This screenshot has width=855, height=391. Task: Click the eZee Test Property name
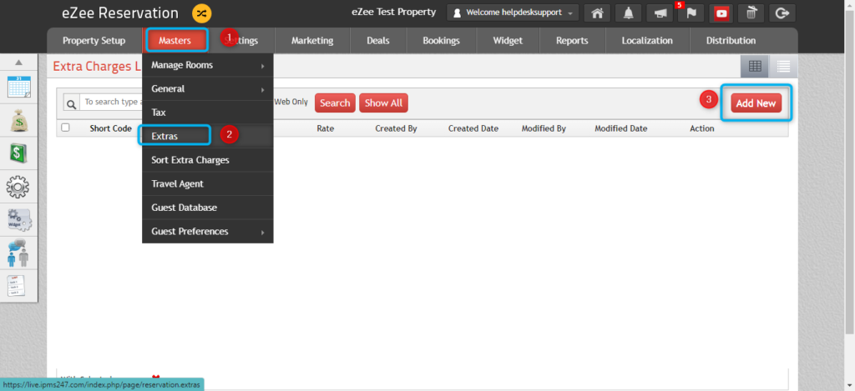394,12
